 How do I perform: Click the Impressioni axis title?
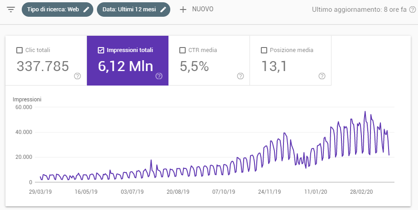pyautogui.click(x=27, y=100)
